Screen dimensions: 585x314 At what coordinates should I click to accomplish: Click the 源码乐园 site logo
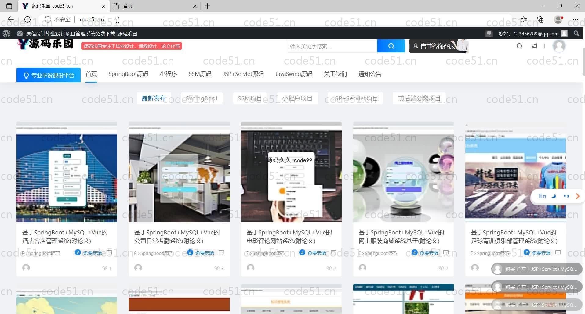45,44
